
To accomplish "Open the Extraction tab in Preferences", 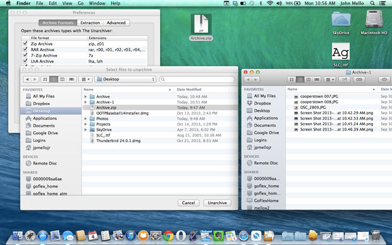I will point(90,23).
